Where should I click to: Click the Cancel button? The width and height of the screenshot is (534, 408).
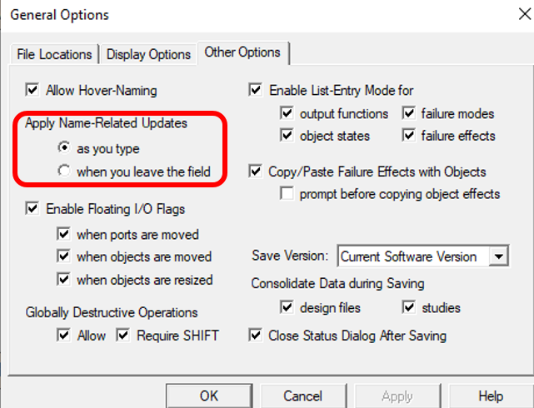[x=302, y=396]
